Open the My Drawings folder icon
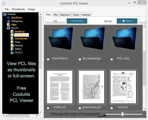The image size is (148, 120). (x=92, y=38)
